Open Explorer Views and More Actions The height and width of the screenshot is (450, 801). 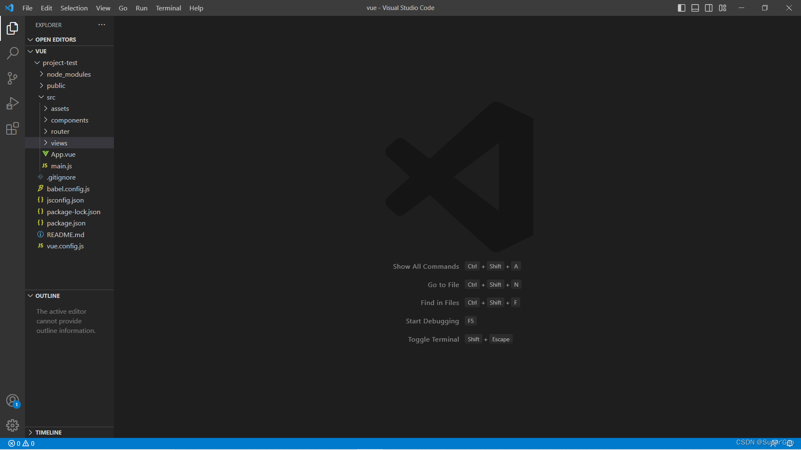click(x=102, y=25)
